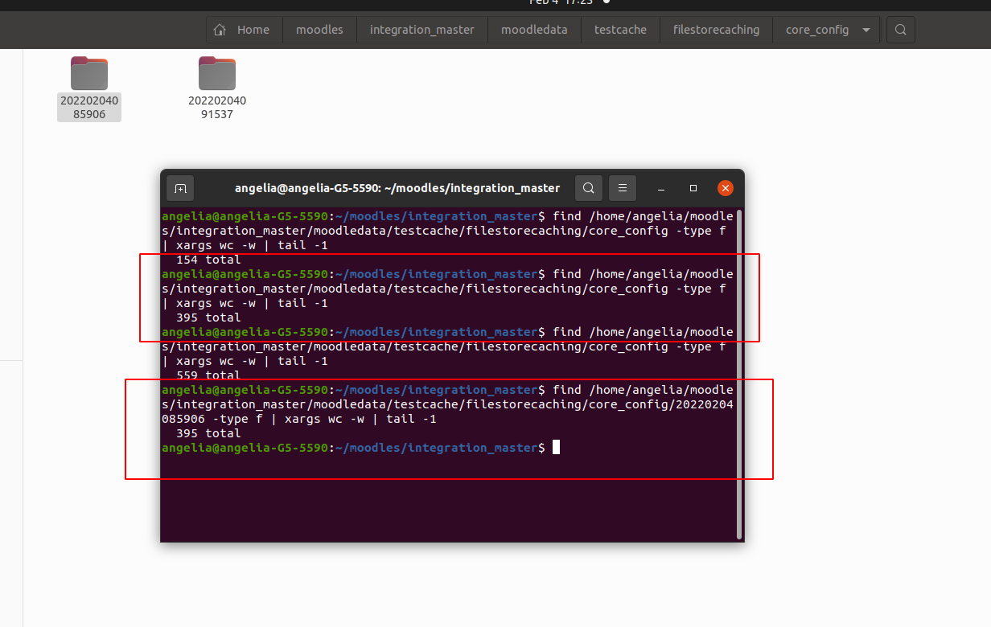Click the terminal vertical scrollbar
Image resolution: width=991 pixels, height=627 pixels.
coord(738,374)
